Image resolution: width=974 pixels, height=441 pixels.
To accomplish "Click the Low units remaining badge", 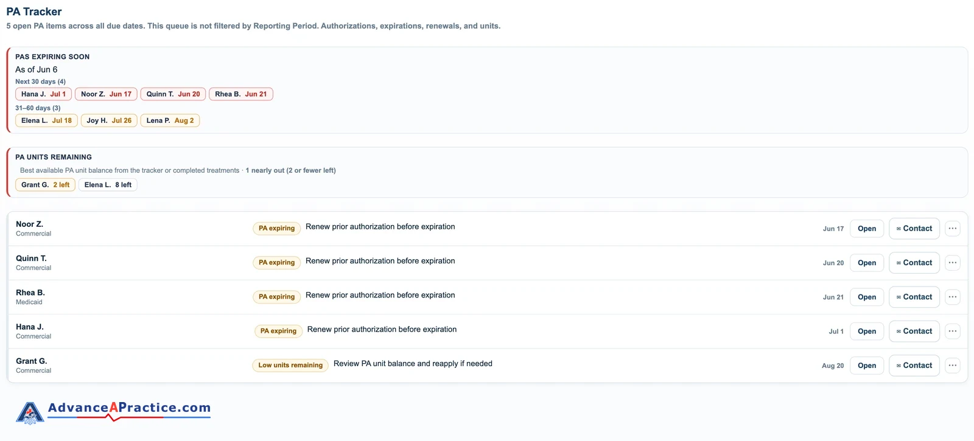I will point(290,366).
